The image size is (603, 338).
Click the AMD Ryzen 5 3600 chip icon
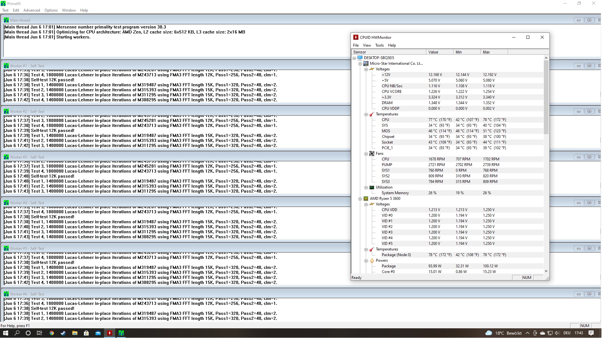point(366,199)
